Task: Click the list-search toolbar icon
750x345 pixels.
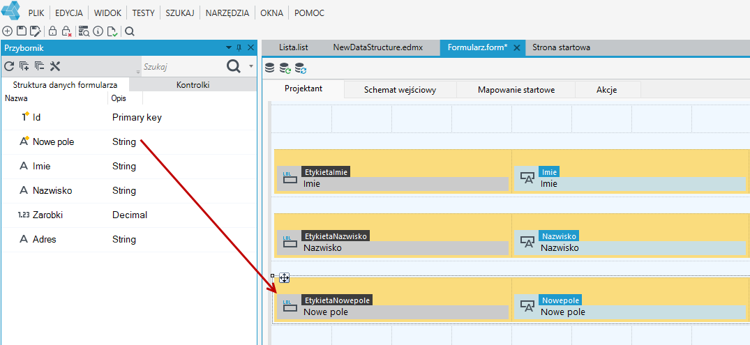Action: click(x=84, y=31)
